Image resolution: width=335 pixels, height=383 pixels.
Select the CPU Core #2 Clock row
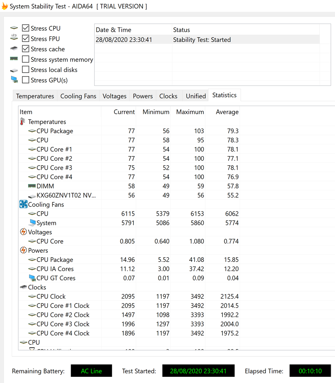129,315
